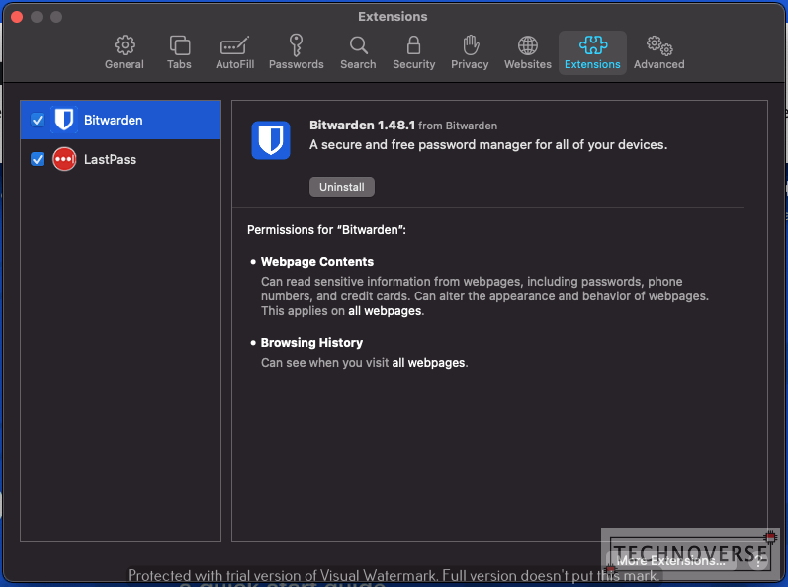Click 'Can see when you visit all webpages' text
Image resolution: width=788 pixels, height=587 pixels.
(365, 363)
